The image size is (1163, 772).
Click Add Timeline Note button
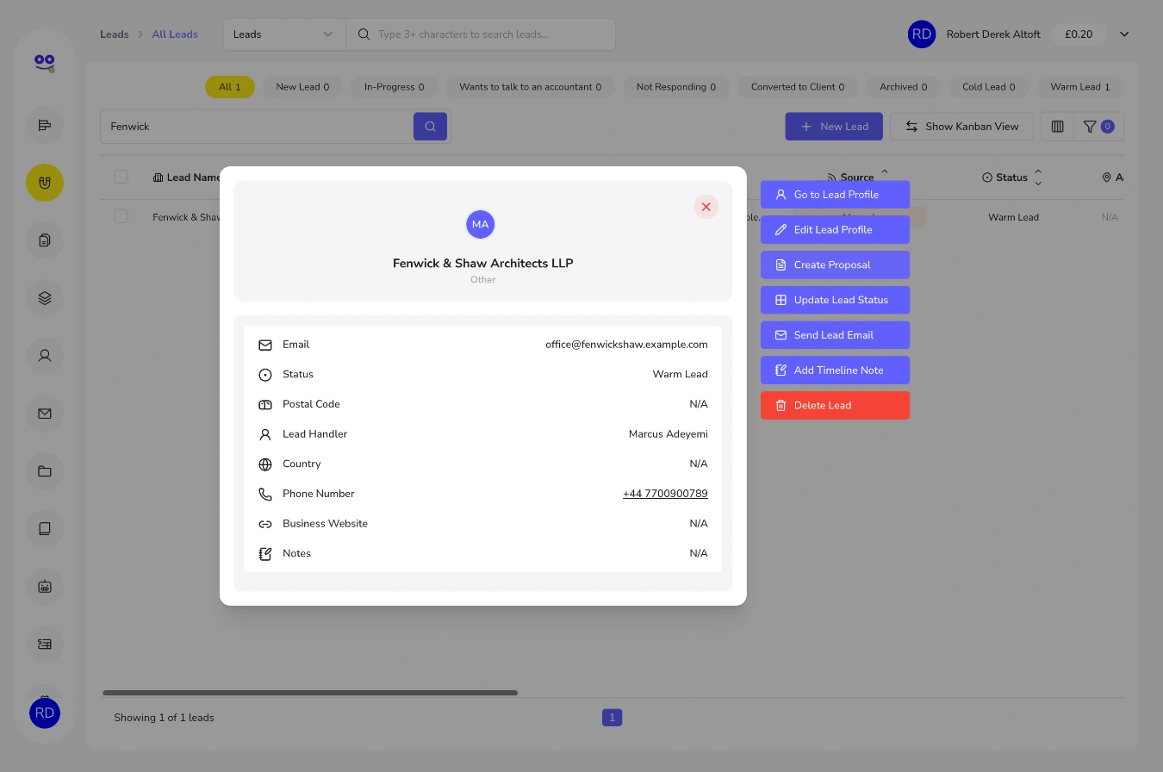(x=835, y=370)
